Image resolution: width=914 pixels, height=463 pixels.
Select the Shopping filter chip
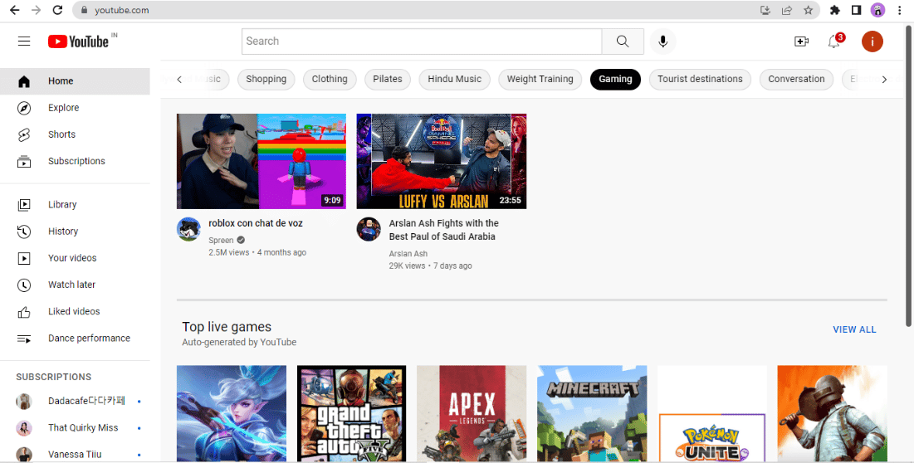point(266,79)
